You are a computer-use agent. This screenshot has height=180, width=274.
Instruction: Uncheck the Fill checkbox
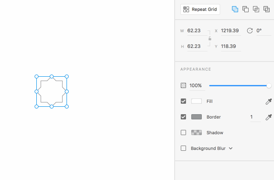click(x=183, y=101)
